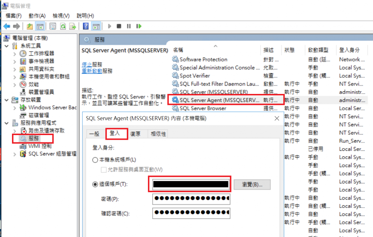The height and width of the screenshot is (237, 373).
Task: Sort services by 狀態 column header
Action: click(293, 50)
